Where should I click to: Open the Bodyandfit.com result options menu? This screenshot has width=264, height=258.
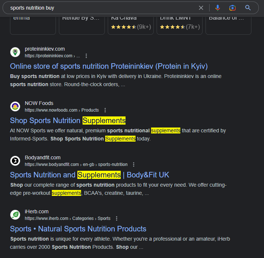134,164
